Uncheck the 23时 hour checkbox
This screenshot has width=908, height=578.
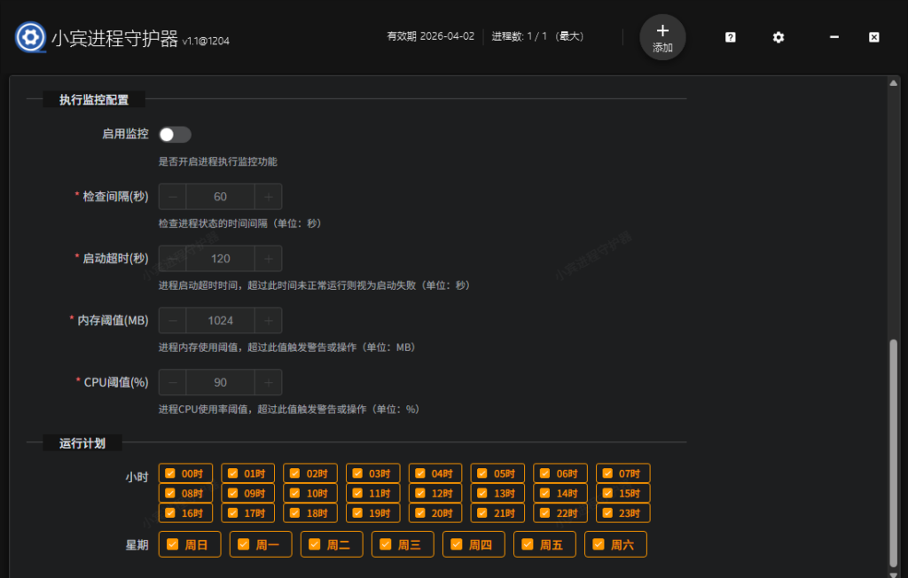click(622, 513)
